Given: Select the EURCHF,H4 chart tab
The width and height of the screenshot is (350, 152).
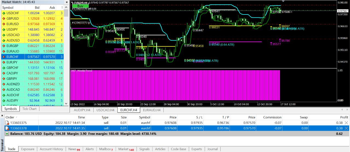Looking at the screenshot, I should 129,110.
